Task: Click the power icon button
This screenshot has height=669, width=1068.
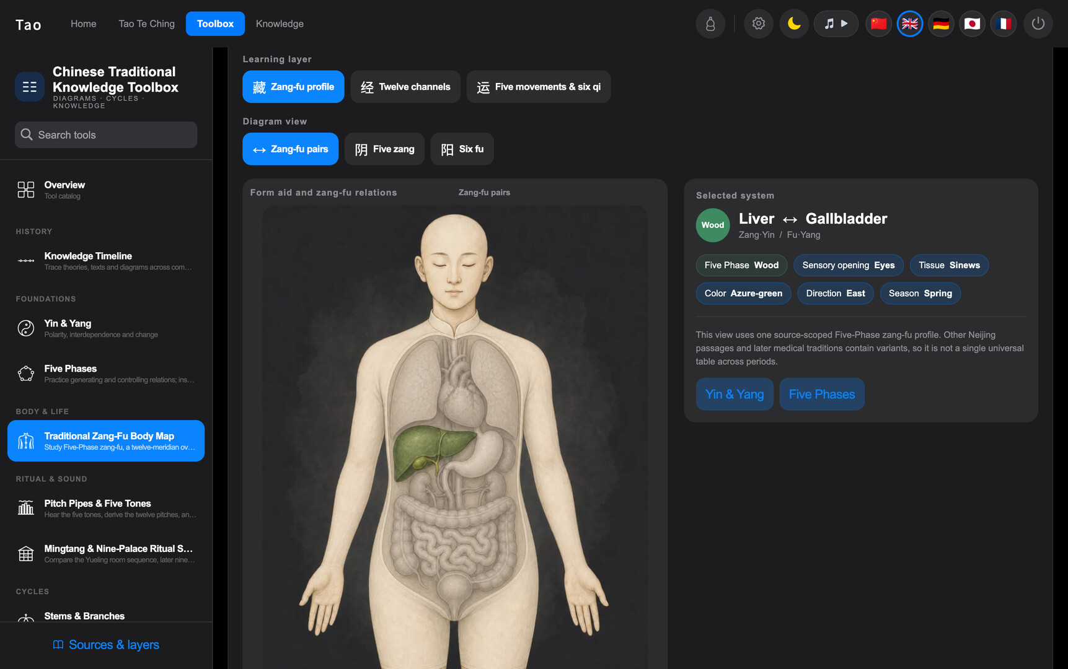Action: click(1038, 24)
